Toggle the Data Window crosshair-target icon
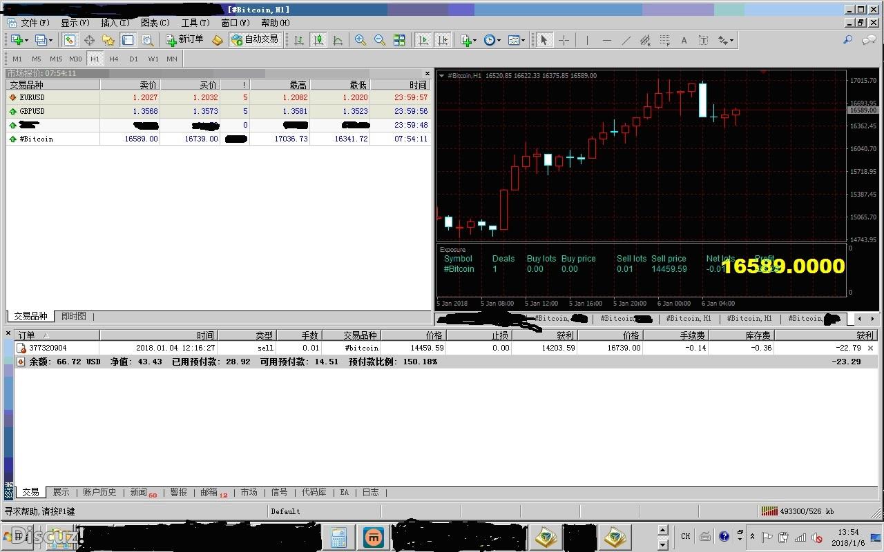 (89, 40)
